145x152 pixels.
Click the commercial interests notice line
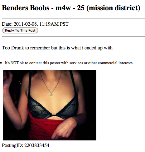pyautogui.click(x=69, y=63)
